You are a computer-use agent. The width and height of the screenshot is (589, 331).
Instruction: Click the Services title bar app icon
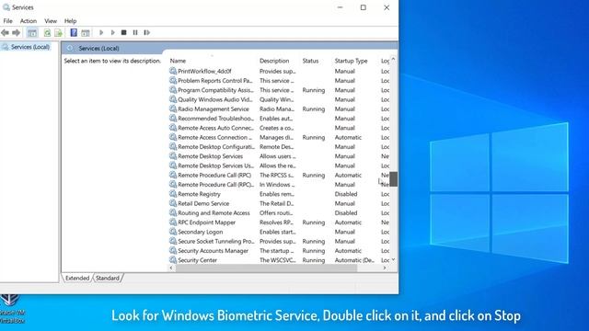[x=6, y=7]
